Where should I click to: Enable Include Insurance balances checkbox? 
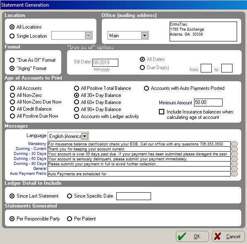point(161,112)
